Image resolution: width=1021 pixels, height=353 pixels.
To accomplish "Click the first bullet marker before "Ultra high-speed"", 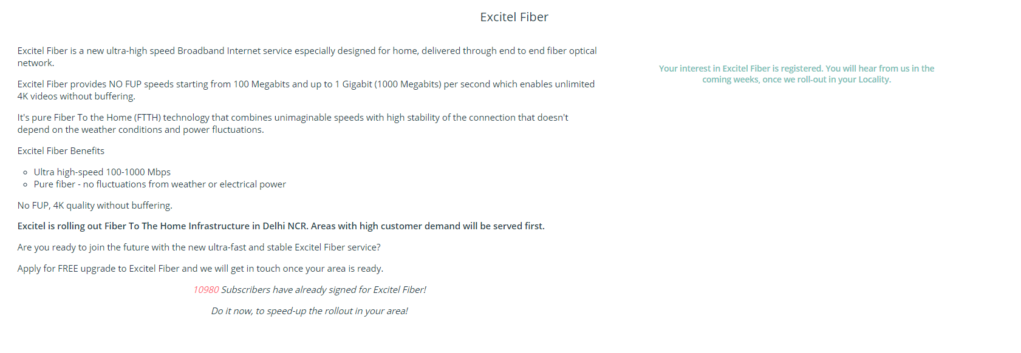I will 26,173.
